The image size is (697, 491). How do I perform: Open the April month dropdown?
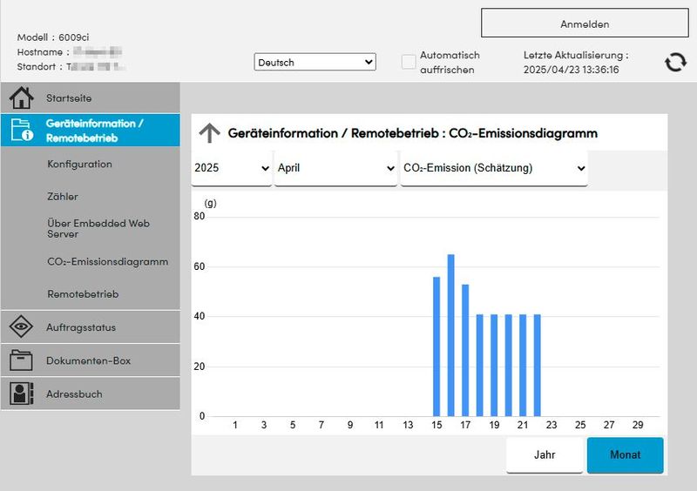pos(335,168)
